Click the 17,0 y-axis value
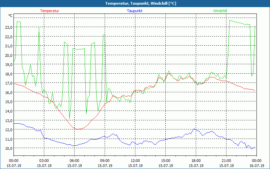Viewport: 270px width, 169px height. click(9, 83)
